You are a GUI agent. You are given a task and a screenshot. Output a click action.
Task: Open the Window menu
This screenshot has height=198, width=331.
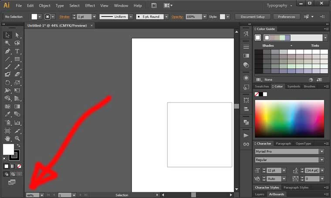tap(121, 6)
